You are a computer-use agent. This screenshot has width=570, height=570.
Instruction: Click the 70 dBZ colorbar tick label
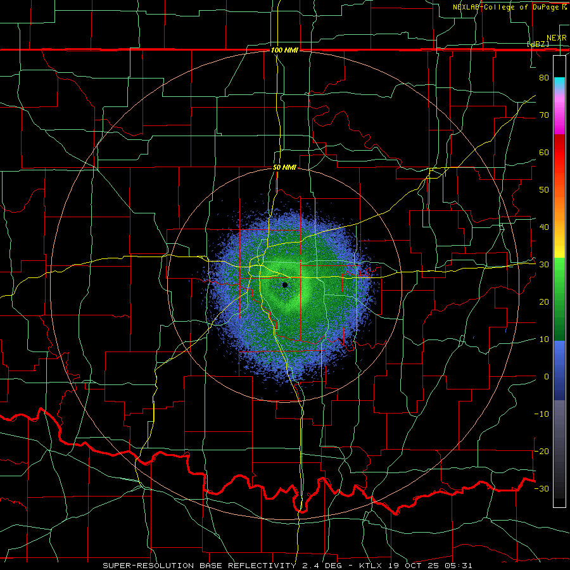(x=544, y=115)
